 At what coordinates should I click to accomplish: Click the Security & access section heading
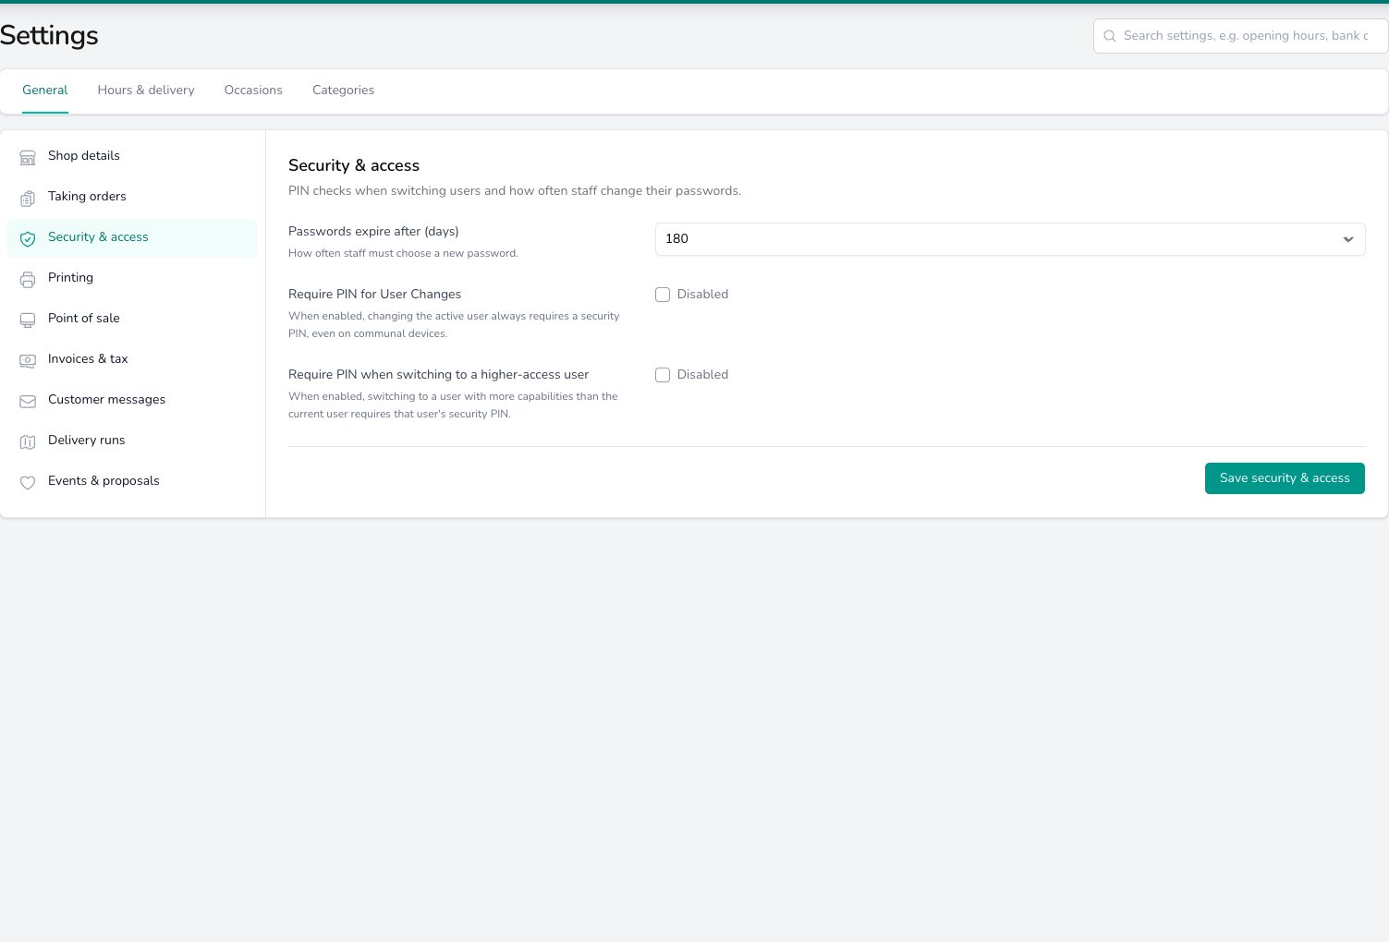click(354, 165)
